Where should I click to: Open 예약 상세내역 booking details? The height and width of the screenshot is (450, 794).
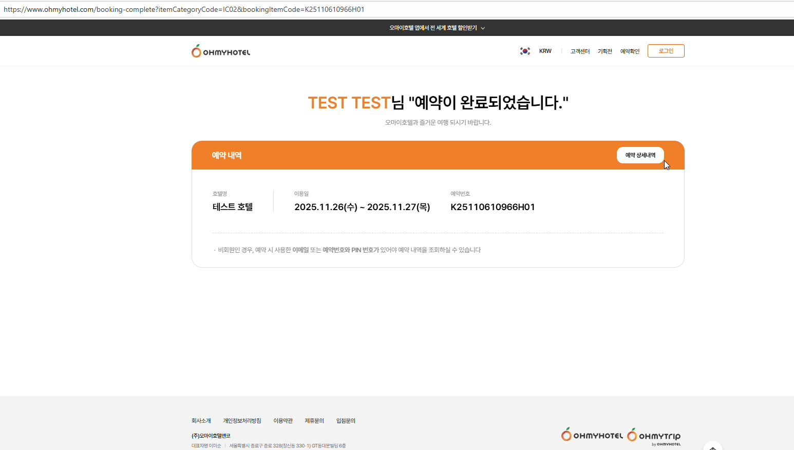click(640, 155)
